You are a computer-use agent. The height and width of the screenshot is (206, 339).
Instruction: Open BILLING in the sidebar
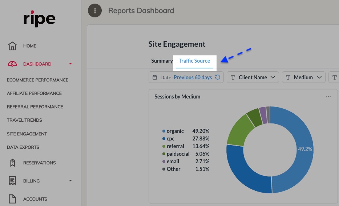pos(31,181)
